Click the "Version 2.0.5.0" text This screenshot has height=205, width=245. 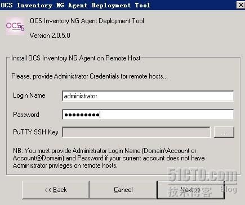[50, 36]
